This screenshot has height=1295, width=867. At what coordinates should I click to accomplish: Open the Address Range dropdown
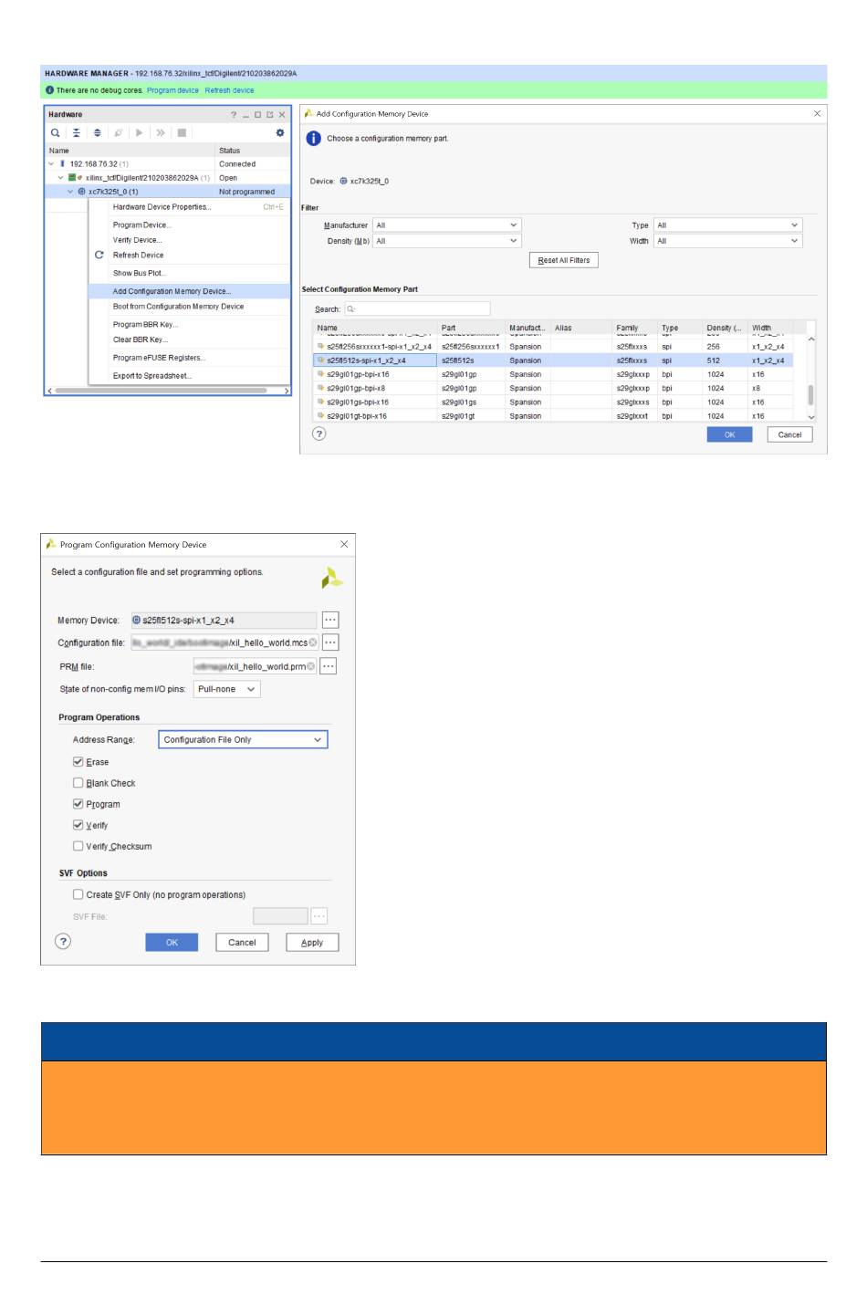(x=243, y=739)
